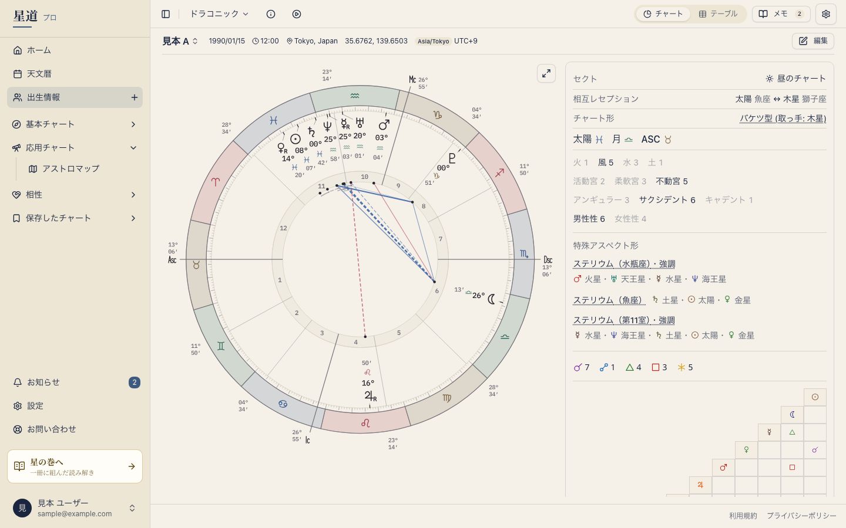Click conjunction aspect count 7
The image size is (846, 528).
click(x=582, y=367)
